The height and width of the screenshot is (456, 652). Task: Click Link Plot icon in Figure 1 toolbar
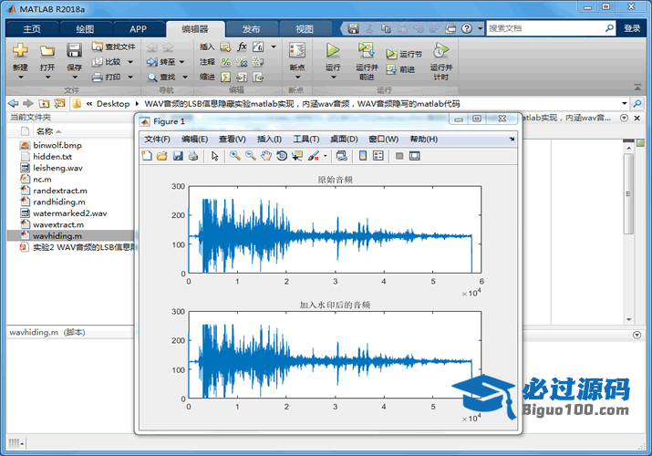pos(342,156)
